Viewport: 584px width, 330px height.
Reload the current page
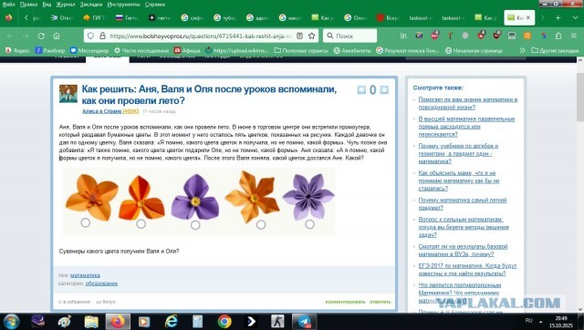[x=41, y=36]
